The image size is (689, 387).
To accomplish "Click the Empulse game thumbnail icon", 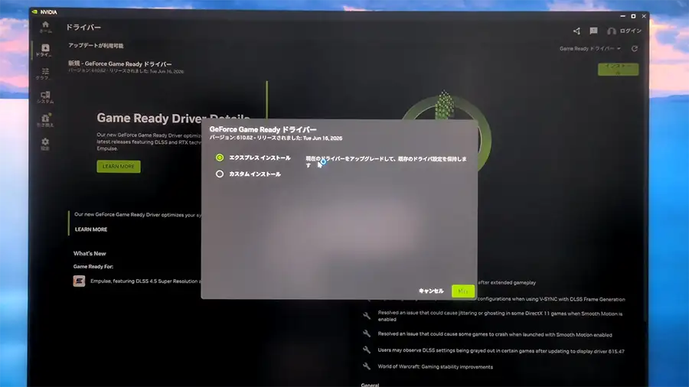I will (x=79, y=281).
